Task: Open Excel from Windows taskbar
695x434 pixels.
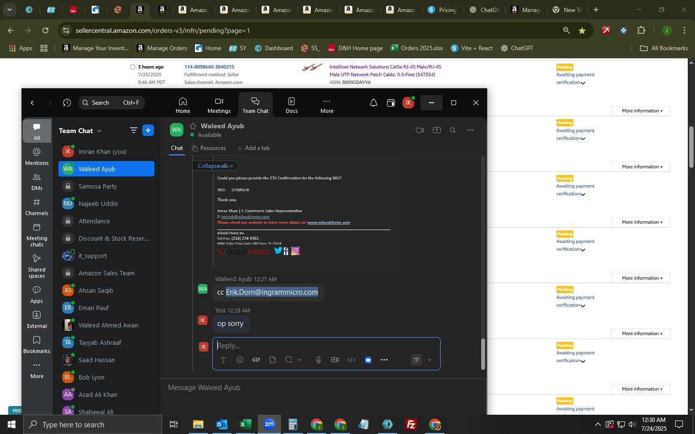Action: click(x=245, y=424)
